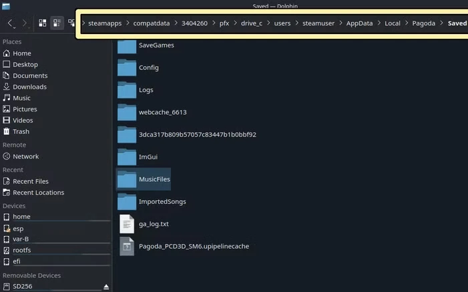Expand chevron before compatdata breadcrumb
This screenshot has height=292, width=468.
[x=128, y=23]
